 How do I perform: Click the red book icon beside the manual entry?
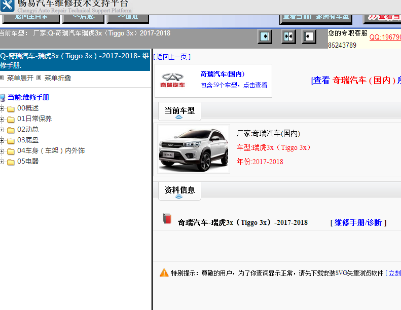coord(167,219)
